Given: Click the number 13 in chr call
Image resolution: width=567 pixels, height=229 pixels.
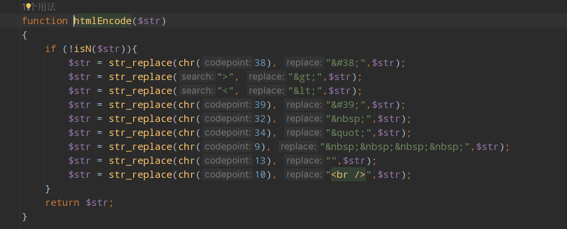Looking at the screenshot, I should pos(260,161).
